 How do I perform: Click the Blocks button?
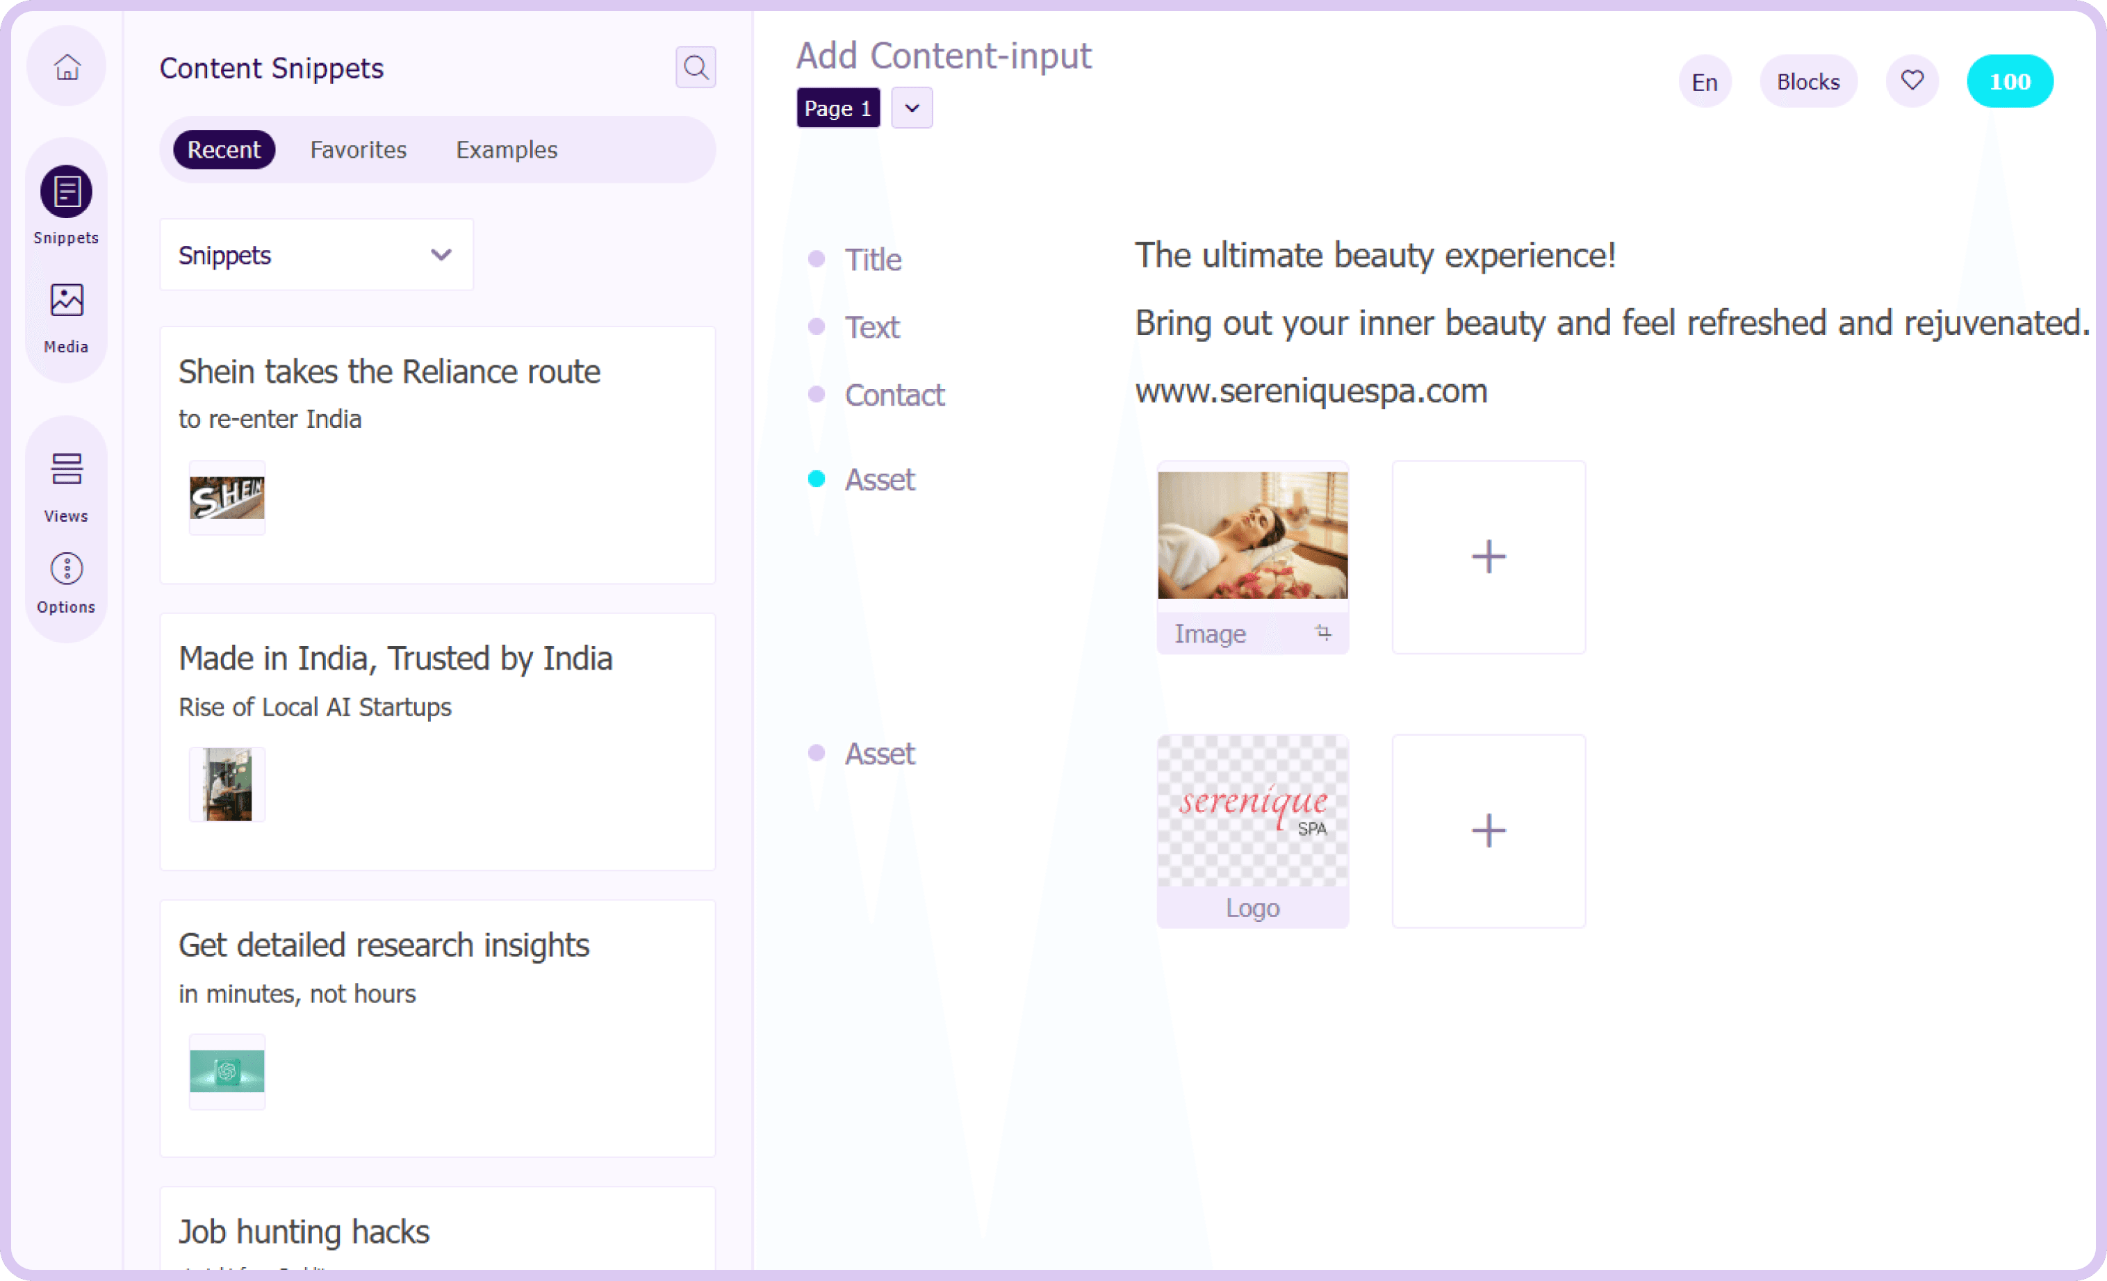pyautogui.click(x=1807, y=81)
